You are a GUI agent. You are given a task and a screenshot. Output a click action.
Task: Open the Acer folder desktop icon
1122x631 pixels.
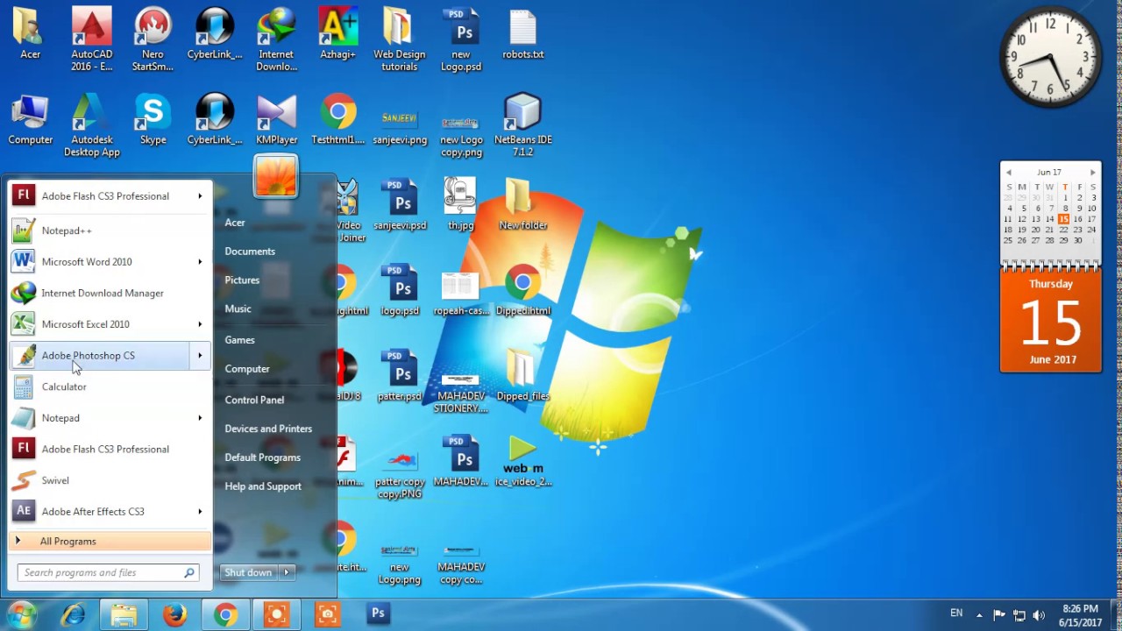[x=30, y=35]
